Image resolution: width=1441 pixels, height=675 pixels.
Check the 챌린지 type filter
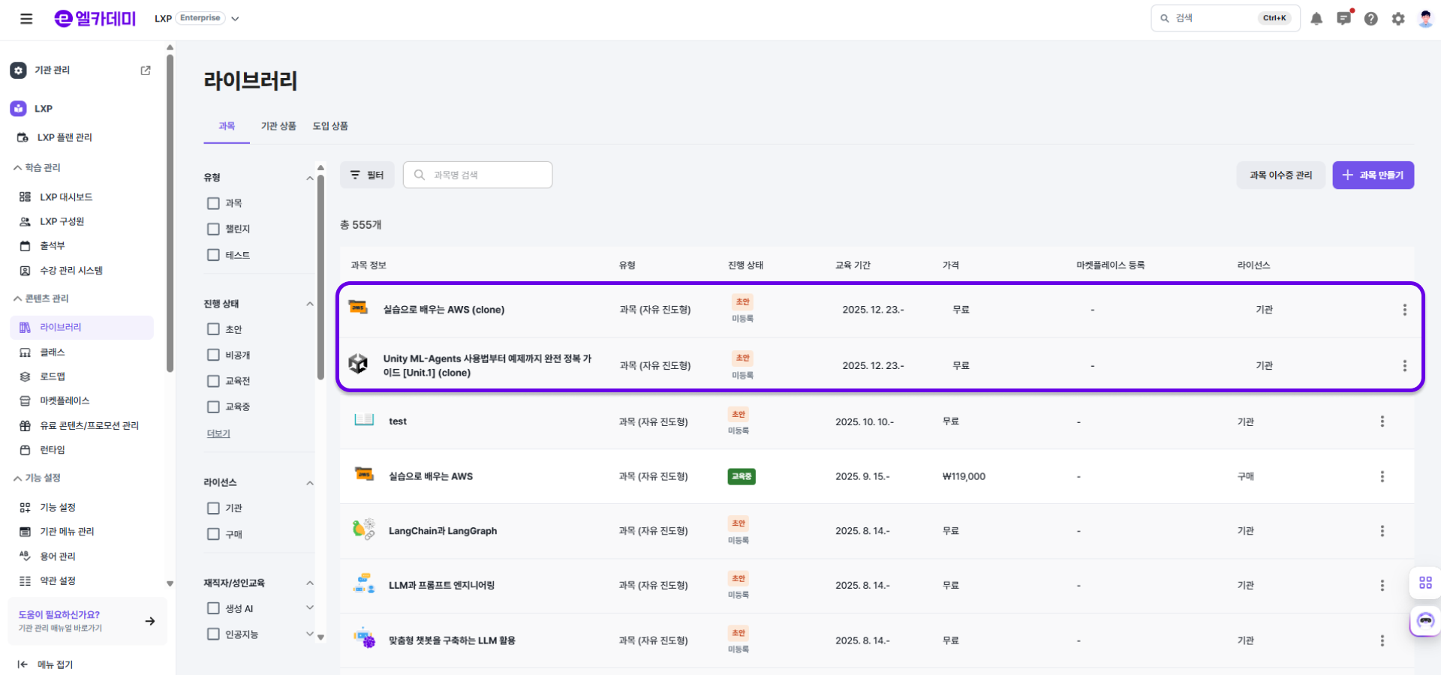pyautogui.click(x=213, y=229)
